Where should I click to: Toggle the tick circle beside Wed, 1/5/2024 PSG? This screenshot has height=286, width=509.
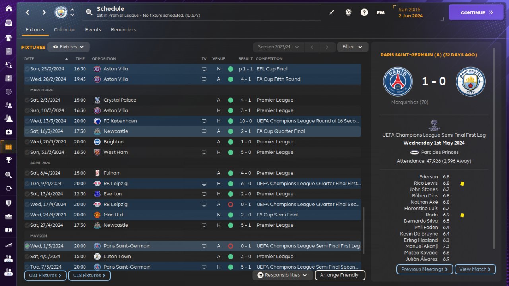click(x=27, y=246)
